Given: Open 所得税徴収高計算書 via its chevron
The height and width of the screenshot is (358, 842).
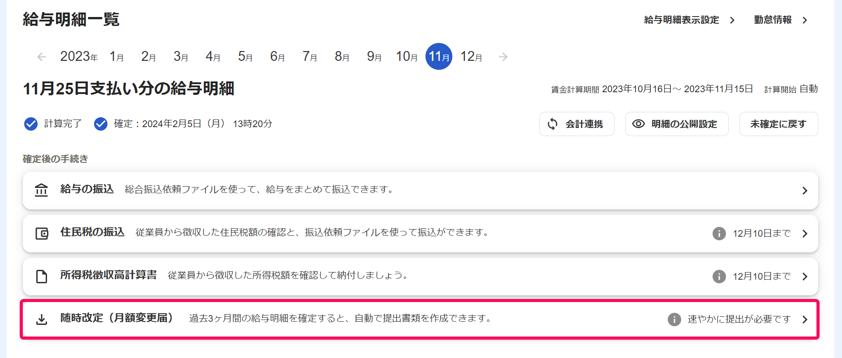Looking at the screenshot, I should pos(805,277).
